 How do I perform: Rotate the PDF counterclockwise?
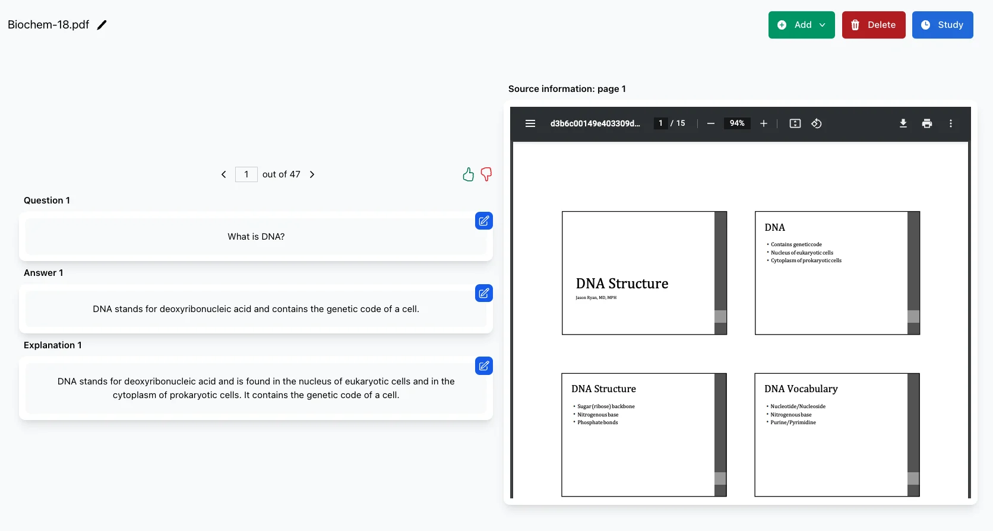tap(817, 123)
